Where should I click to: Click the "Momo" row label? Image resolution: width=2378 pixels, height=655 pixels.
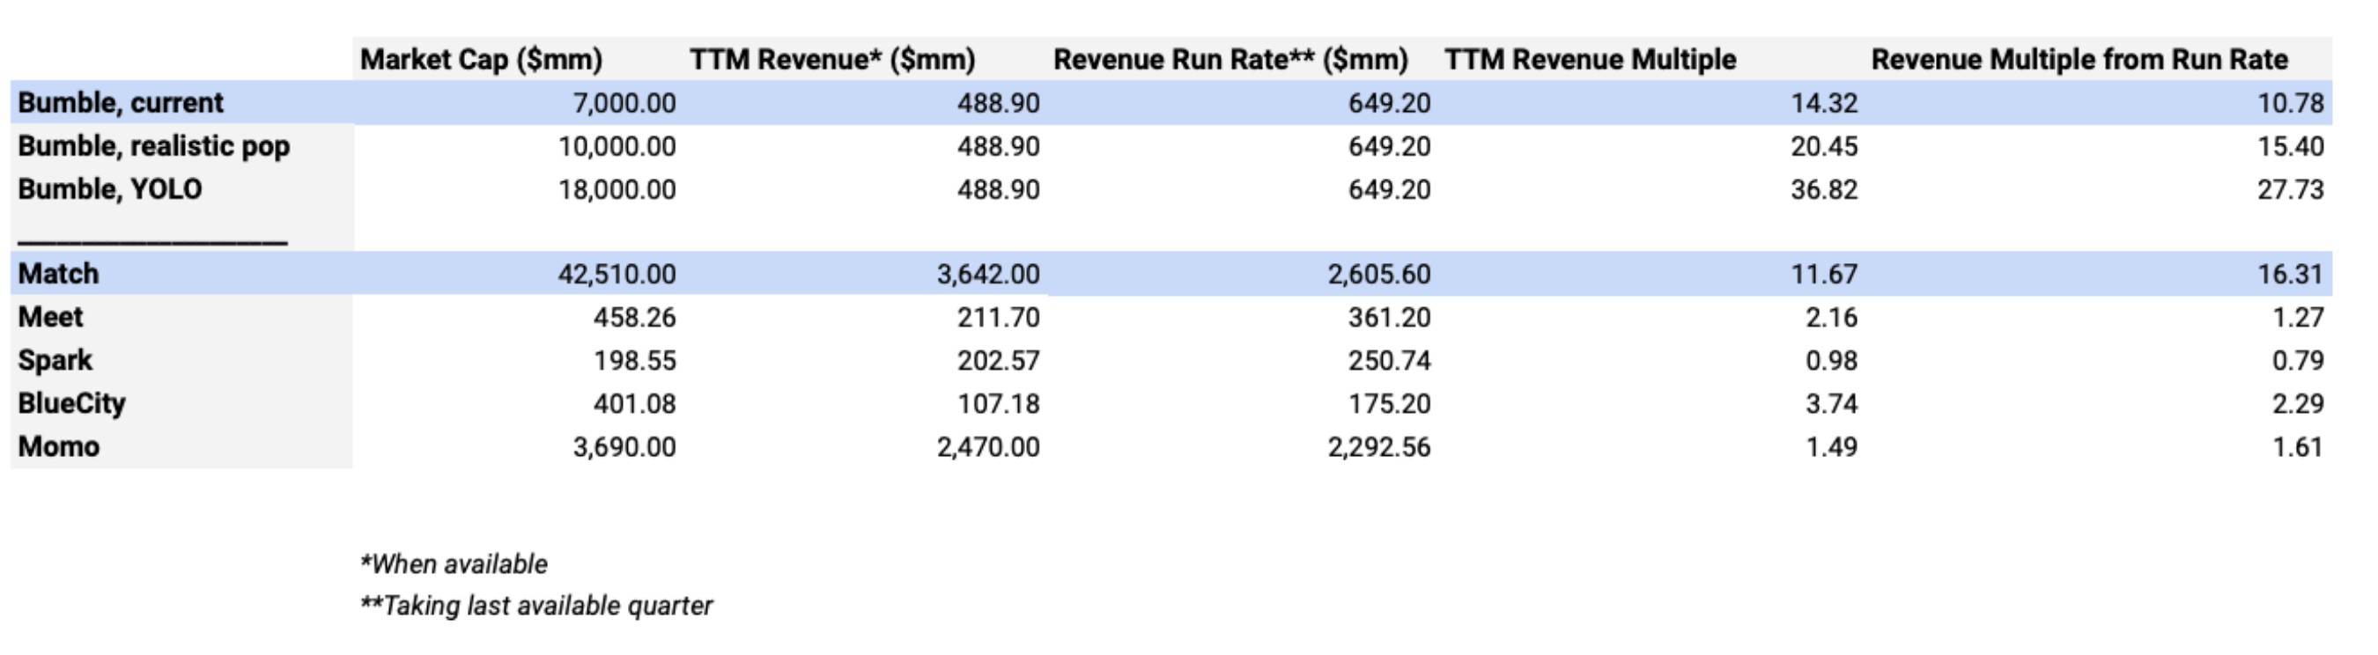click(x=58, y=446)
